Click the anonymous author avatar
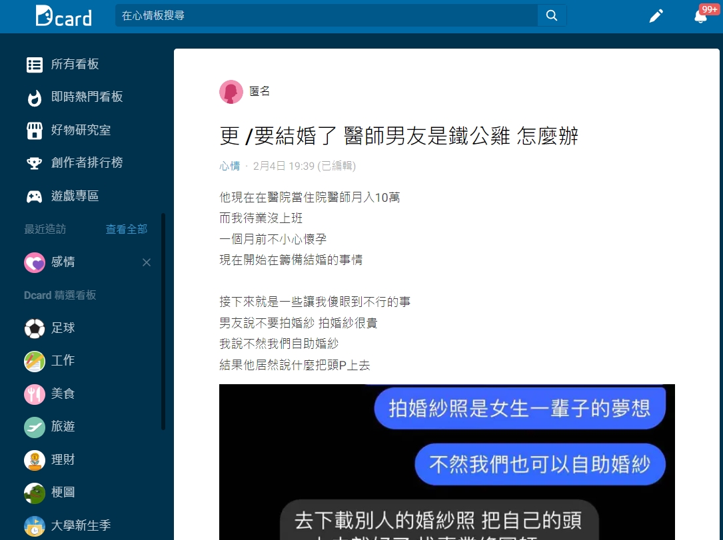 [x=231, y=92]
